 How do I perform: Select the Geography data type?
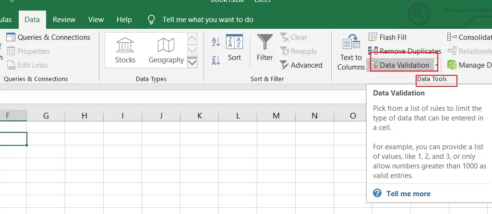(166, 50)
